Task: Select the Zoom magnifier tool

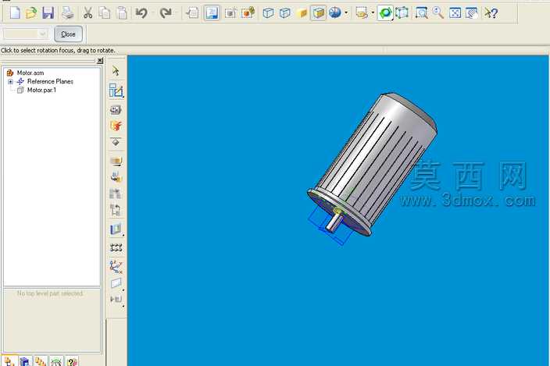Action: (438, 13)
